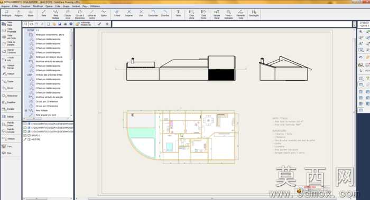Click the Unir tool
The width and height of the screenshot is (370, 200).
[x=141, y=13]
